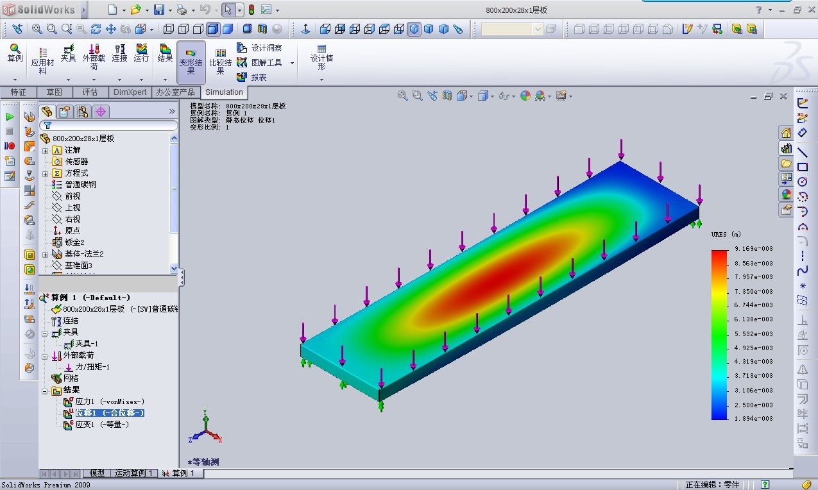818x490 pixels.
Task: Click the Print icon
Action: point(182,10)
